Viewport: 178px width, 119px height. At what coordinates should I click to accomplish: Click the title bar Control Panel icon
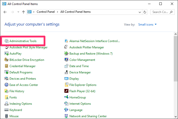[4, 4]
